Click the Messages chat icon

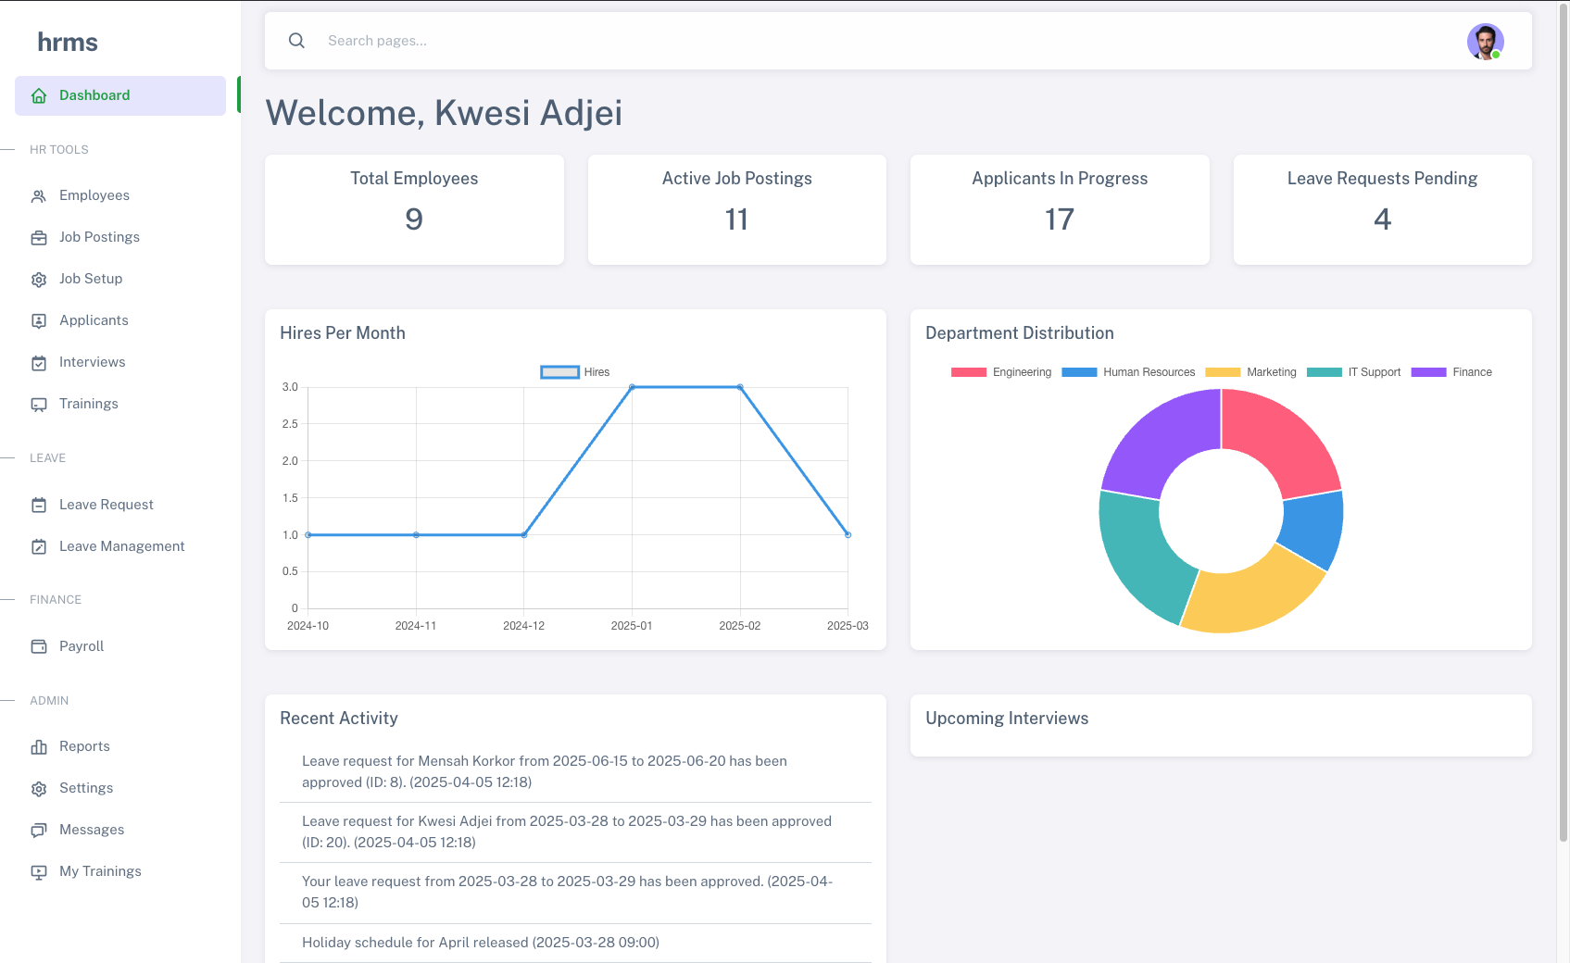click(39, 831)
